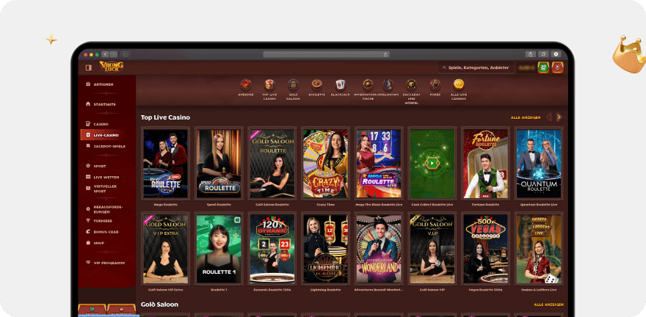Open VIP Programm sidebar link
Viewport: 646px width, 317px height.
[109, 262]
